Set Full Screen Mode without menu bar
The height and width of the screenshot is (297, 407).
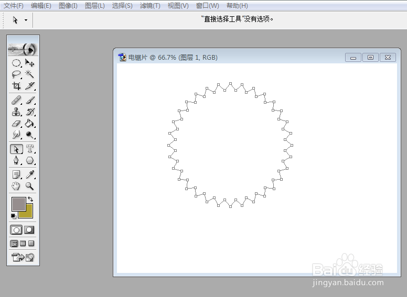pos(31,244)
